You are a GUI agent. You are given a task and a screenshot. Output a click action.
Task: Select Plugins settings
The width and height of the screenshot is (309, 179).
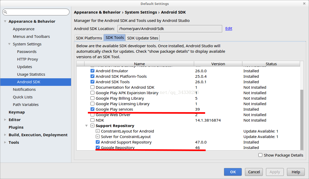16,127
